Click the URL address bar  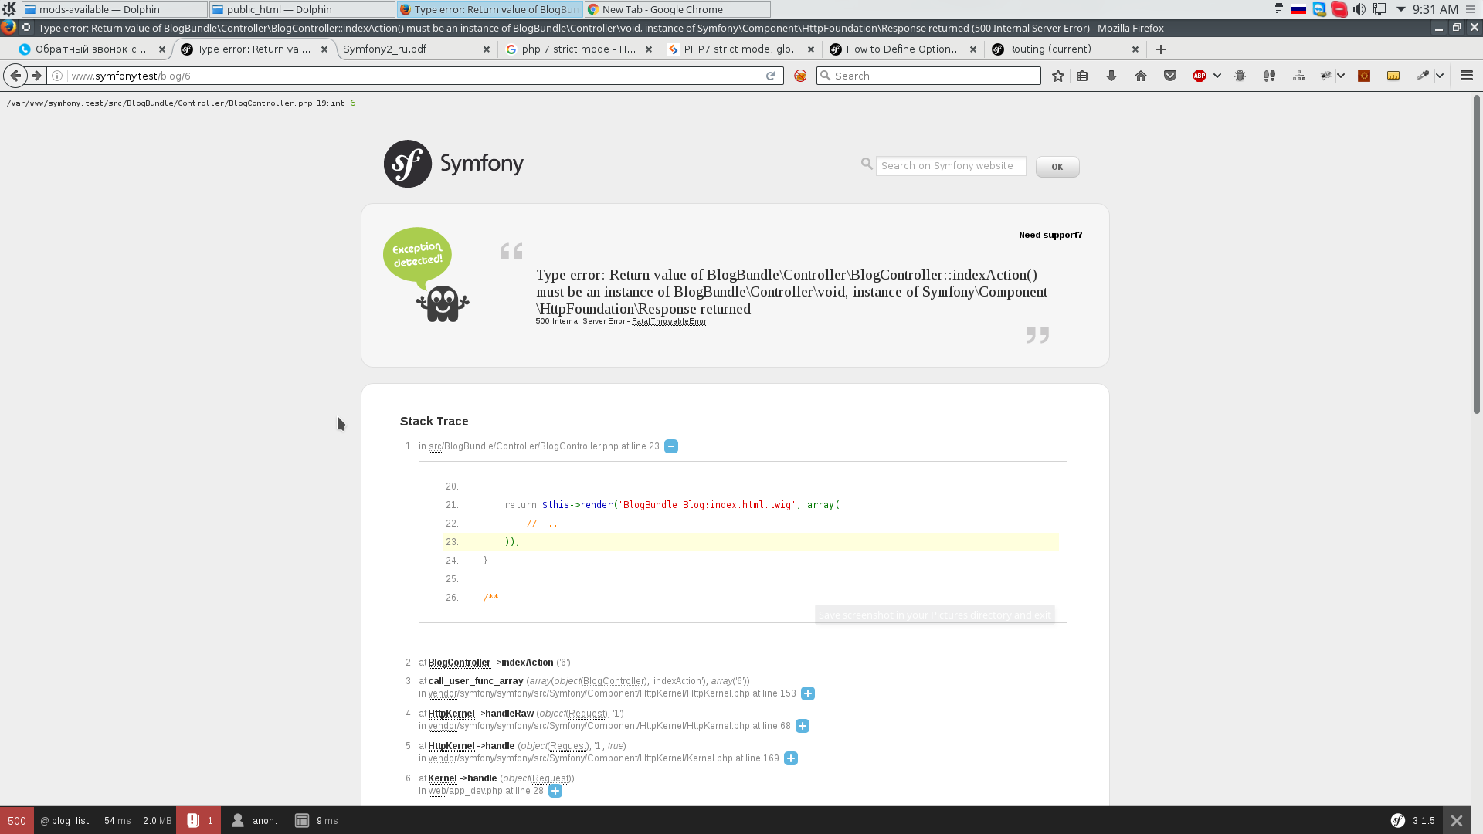[413, 76]
